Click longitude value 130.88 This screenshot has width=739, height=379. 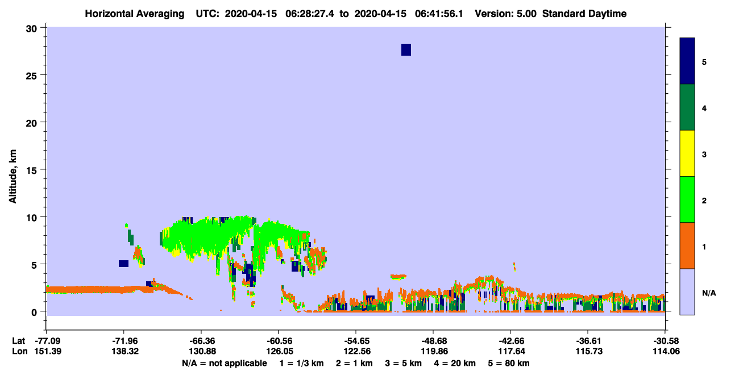click(x=201, y=352)
